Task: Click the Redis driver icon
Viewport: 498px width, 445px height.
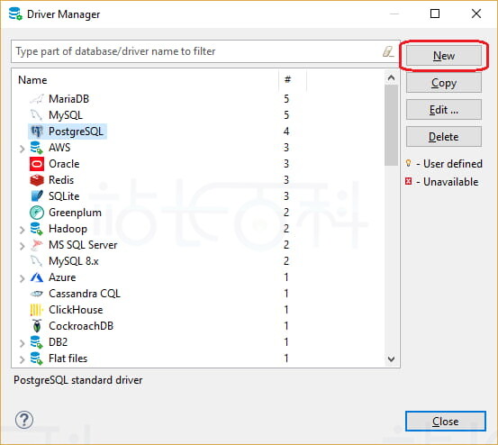Action: click(x=37, y=180)
